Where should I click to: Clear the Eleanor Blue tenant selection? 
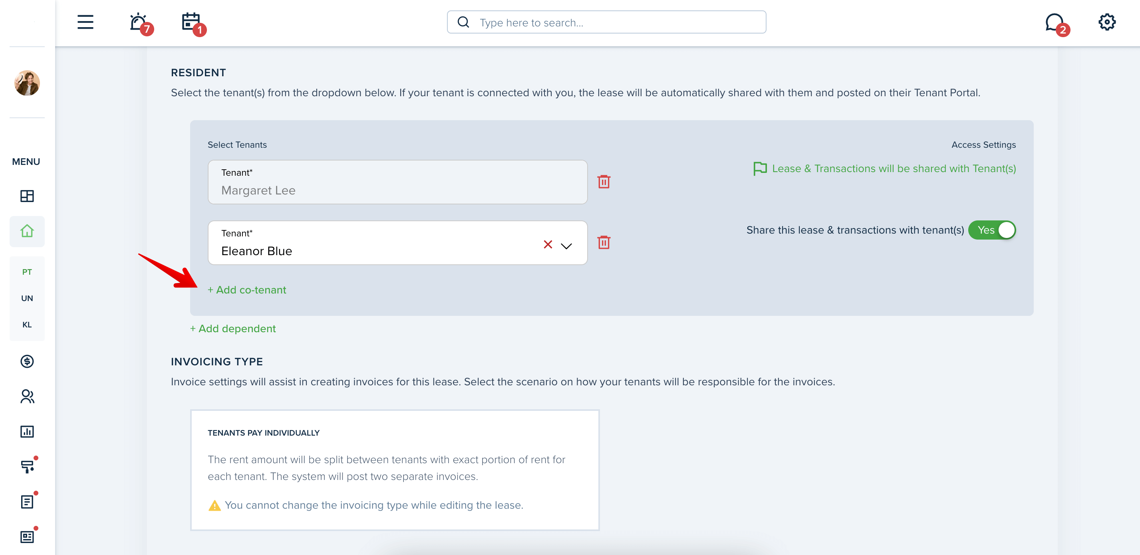(x=547, y=244)
